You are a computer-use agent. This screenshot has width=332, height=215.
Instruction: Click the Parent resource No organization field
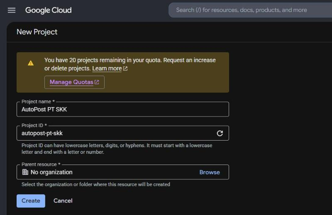pos(123,172)
